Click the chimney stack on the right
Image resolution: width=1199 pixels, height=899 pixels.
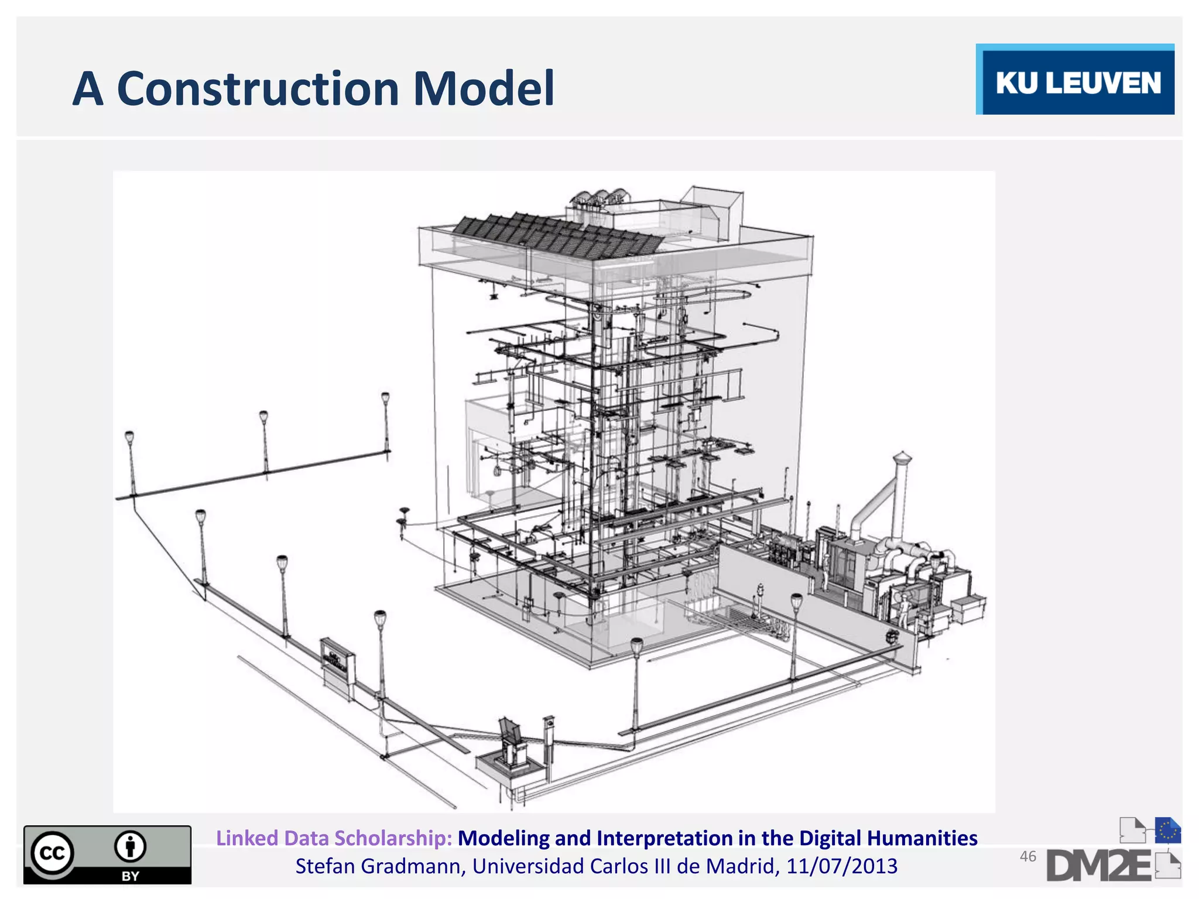click(902, 492)
